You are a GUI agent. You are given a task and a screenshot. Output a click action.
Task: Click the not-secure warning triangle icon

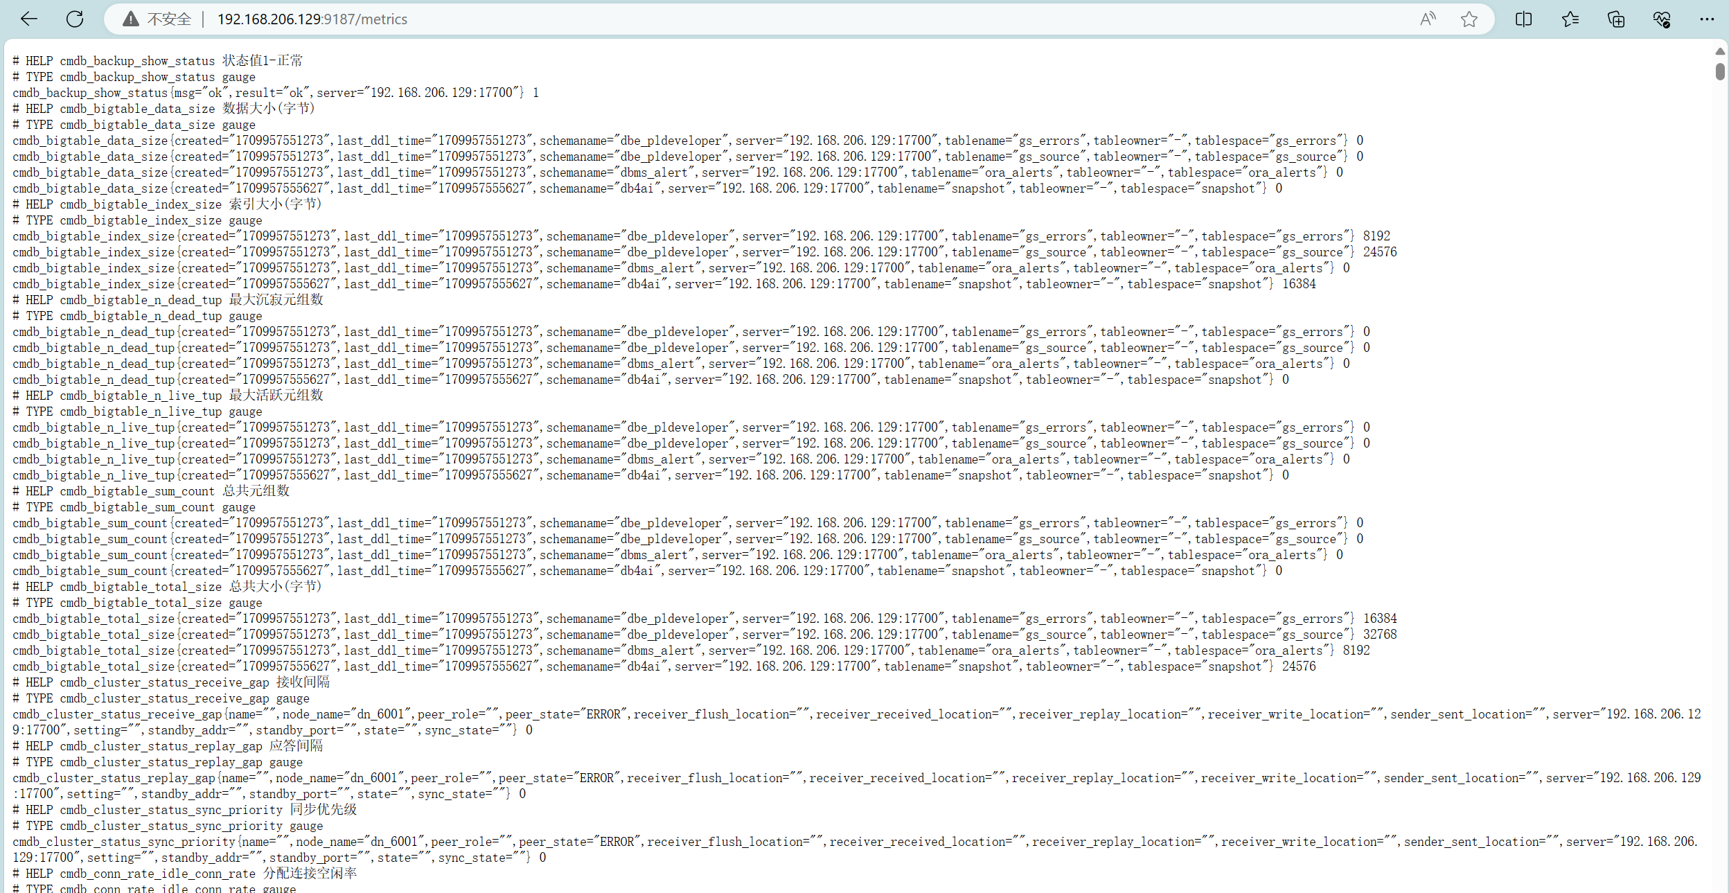pos(130,19)
